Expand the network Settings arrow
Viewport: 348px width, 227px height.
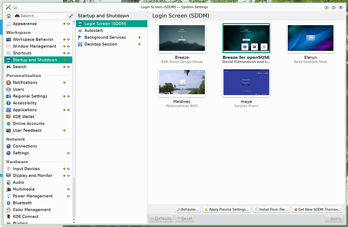[x=69, y=153]
